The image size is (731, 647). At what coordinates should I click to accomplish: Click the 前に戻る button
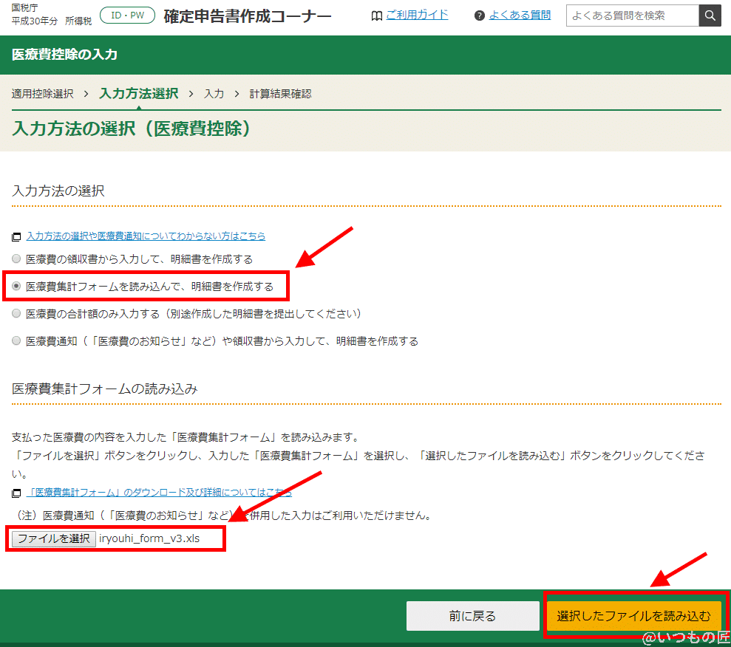pos(472,616)
